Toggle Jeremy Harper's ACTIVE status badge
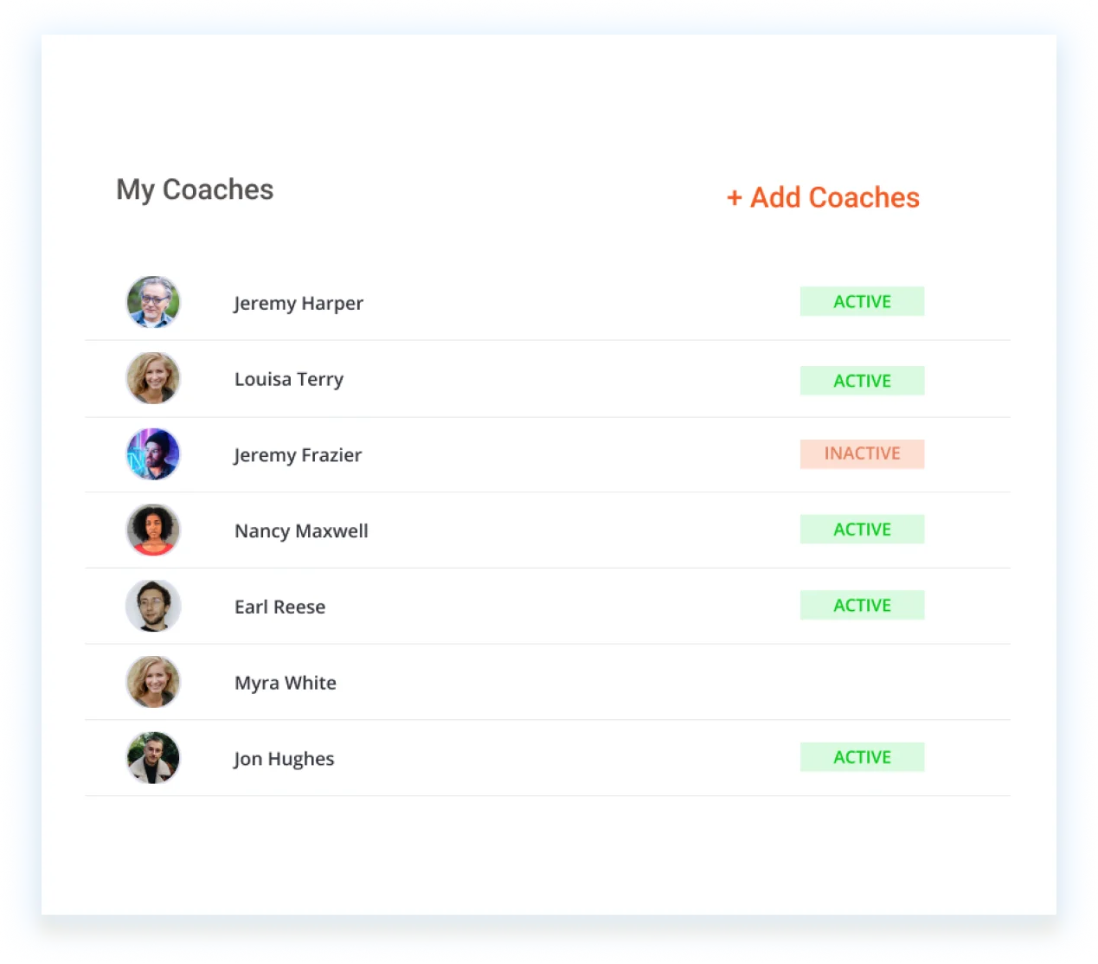 pyautogui.click(x=862, y=301)
